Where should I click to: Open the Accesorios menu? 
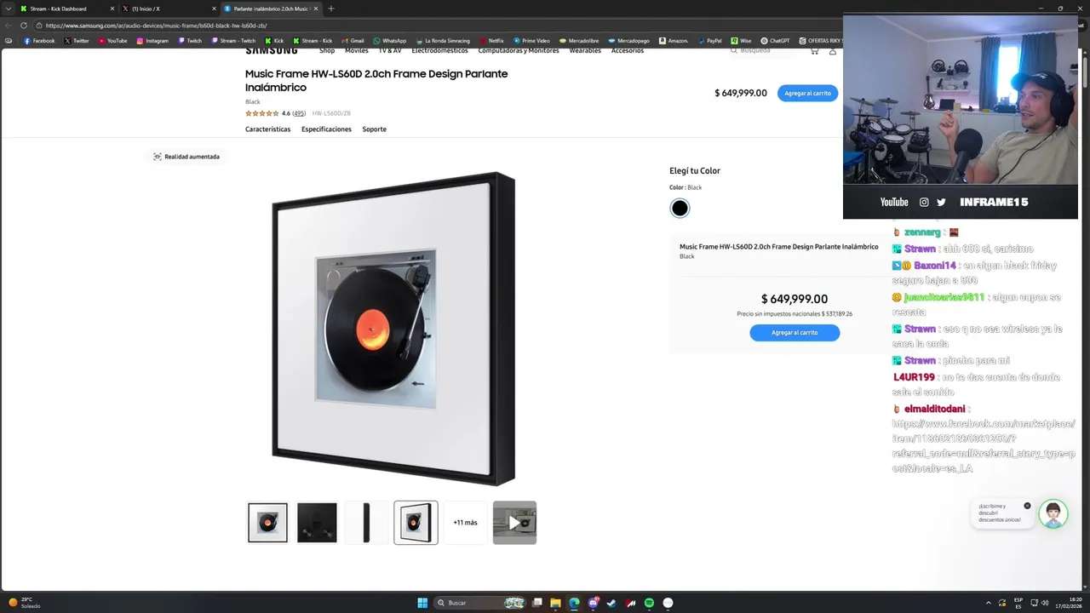[x=628, y=51]
